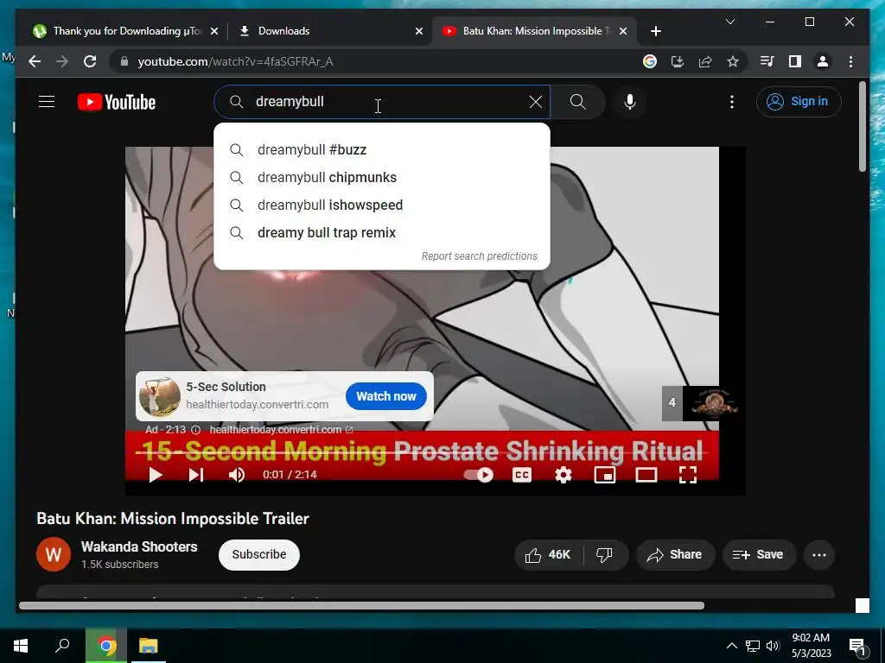Start voice search with the microphone
Viewport: 885px width, 663px height.
[x=630, y=102]
